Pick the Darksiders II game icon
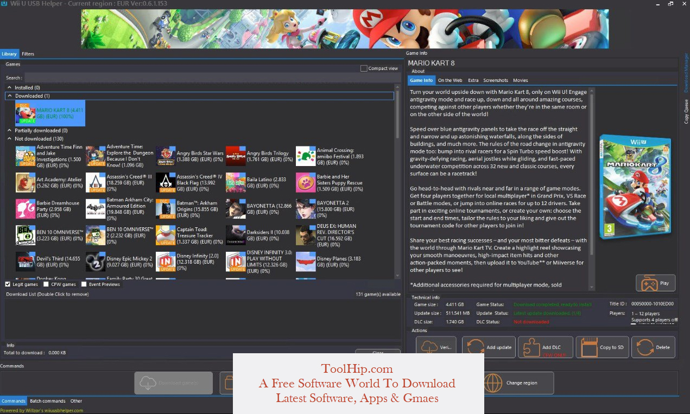This screenshot has width=690, height=414. (x=236, y=235)
